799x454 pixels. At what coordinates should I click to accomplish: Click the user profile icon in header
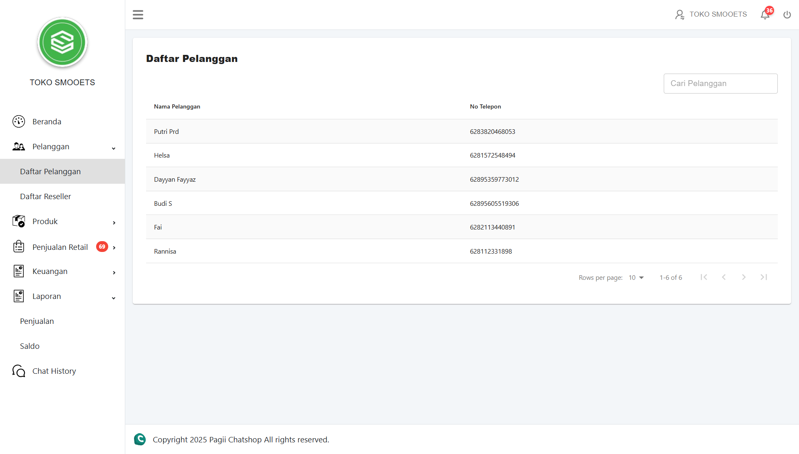tap(680, 15)
